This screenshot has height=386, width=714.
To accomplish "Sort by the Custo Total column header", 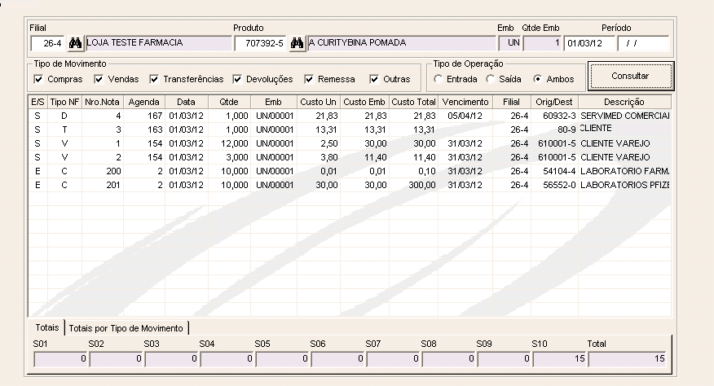I will coord(413,102).
